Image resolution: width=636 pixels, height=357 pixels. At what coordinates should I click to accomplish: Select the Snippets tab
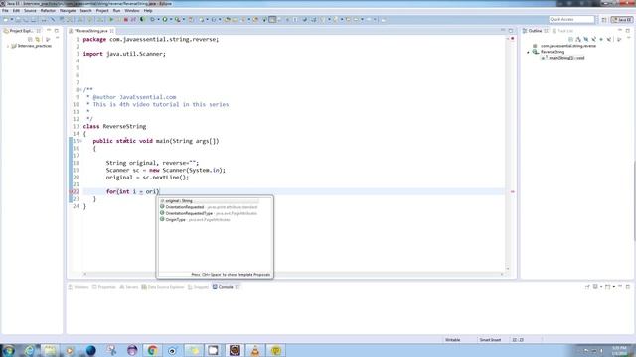[x=199, y=287]
